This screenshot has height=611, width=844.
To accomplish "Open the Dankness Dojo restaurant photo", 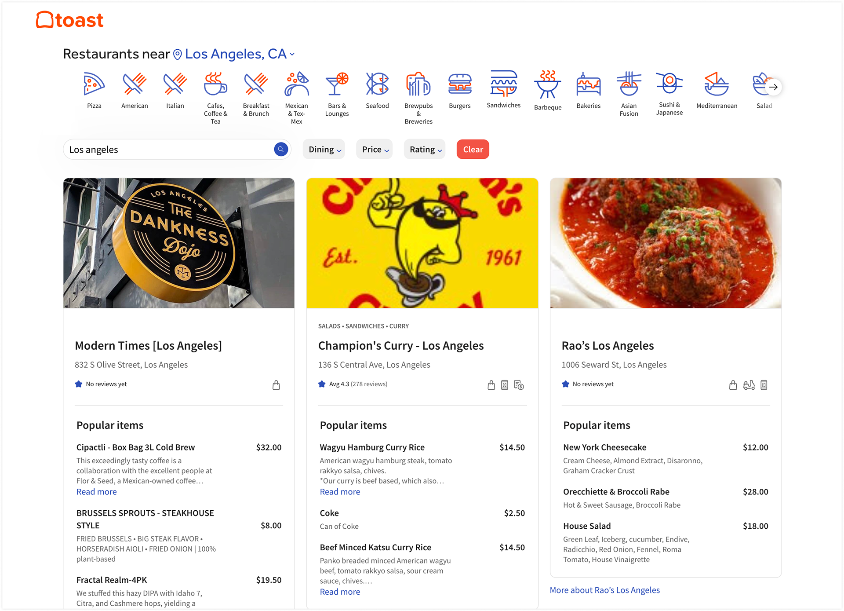I will tap(179, 243).
